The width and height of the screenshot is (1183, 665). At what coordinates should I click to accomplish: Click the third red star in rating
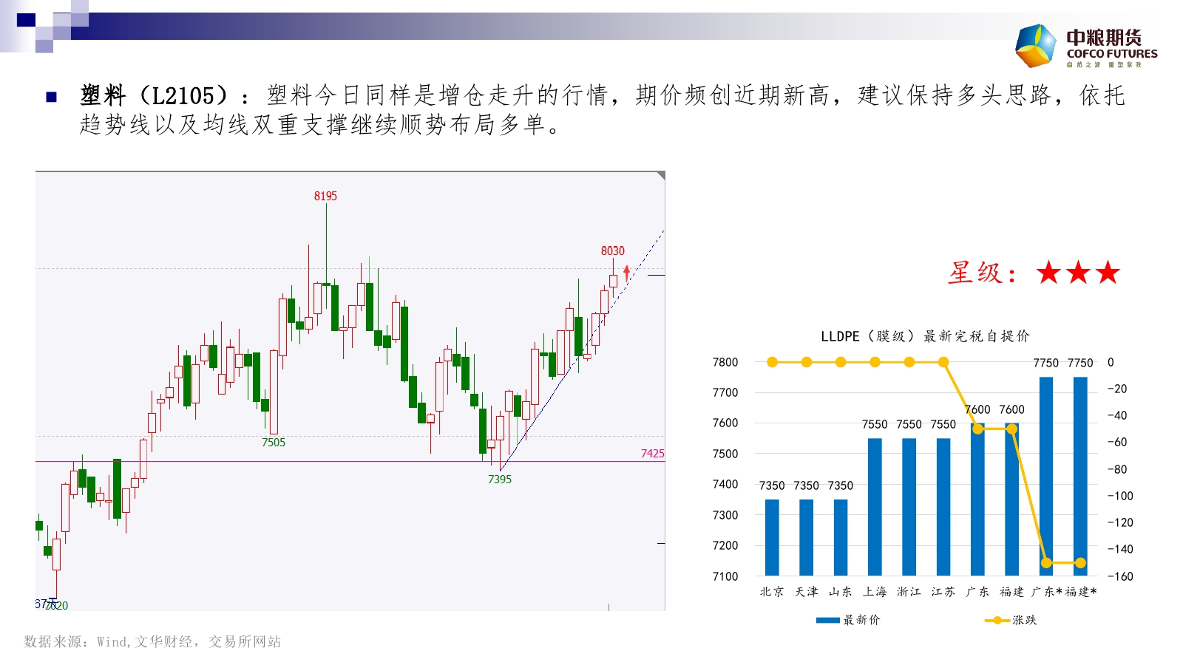pos(1108,273)
